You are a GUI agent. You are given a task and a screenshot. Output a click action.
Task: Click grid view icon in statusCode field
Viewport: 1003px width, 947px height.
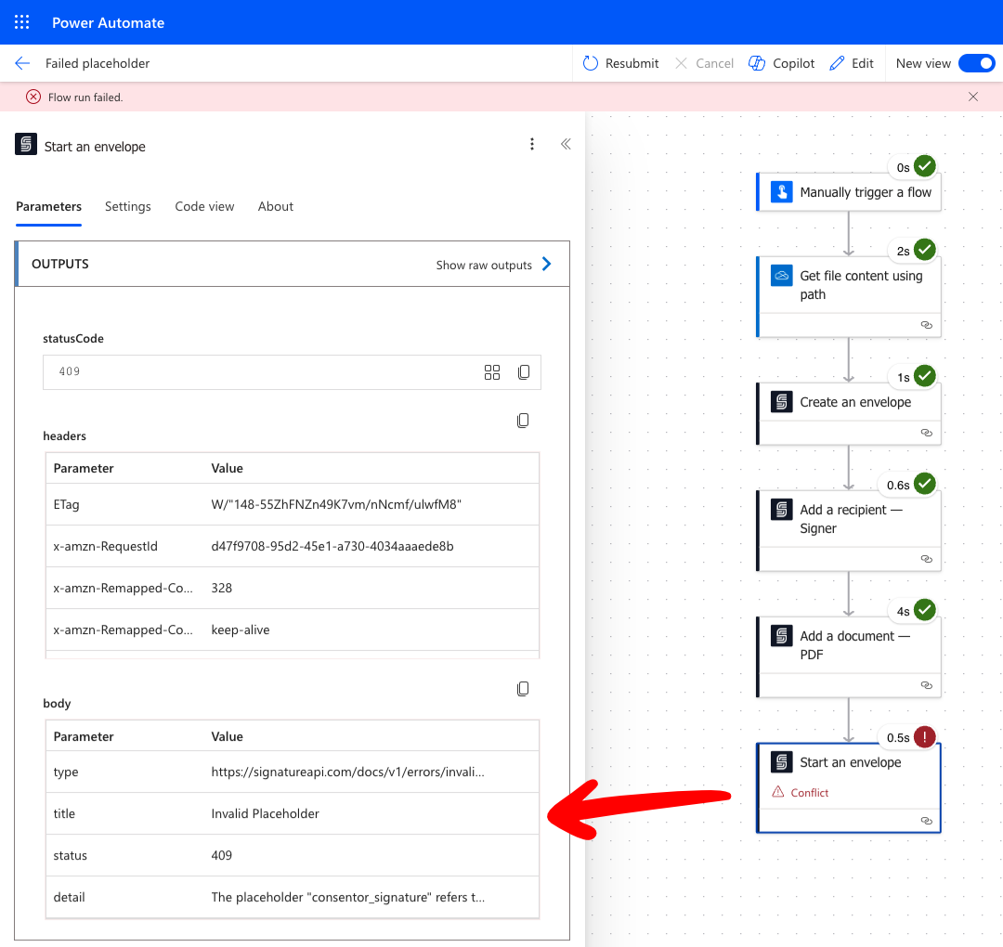[492, 372]
